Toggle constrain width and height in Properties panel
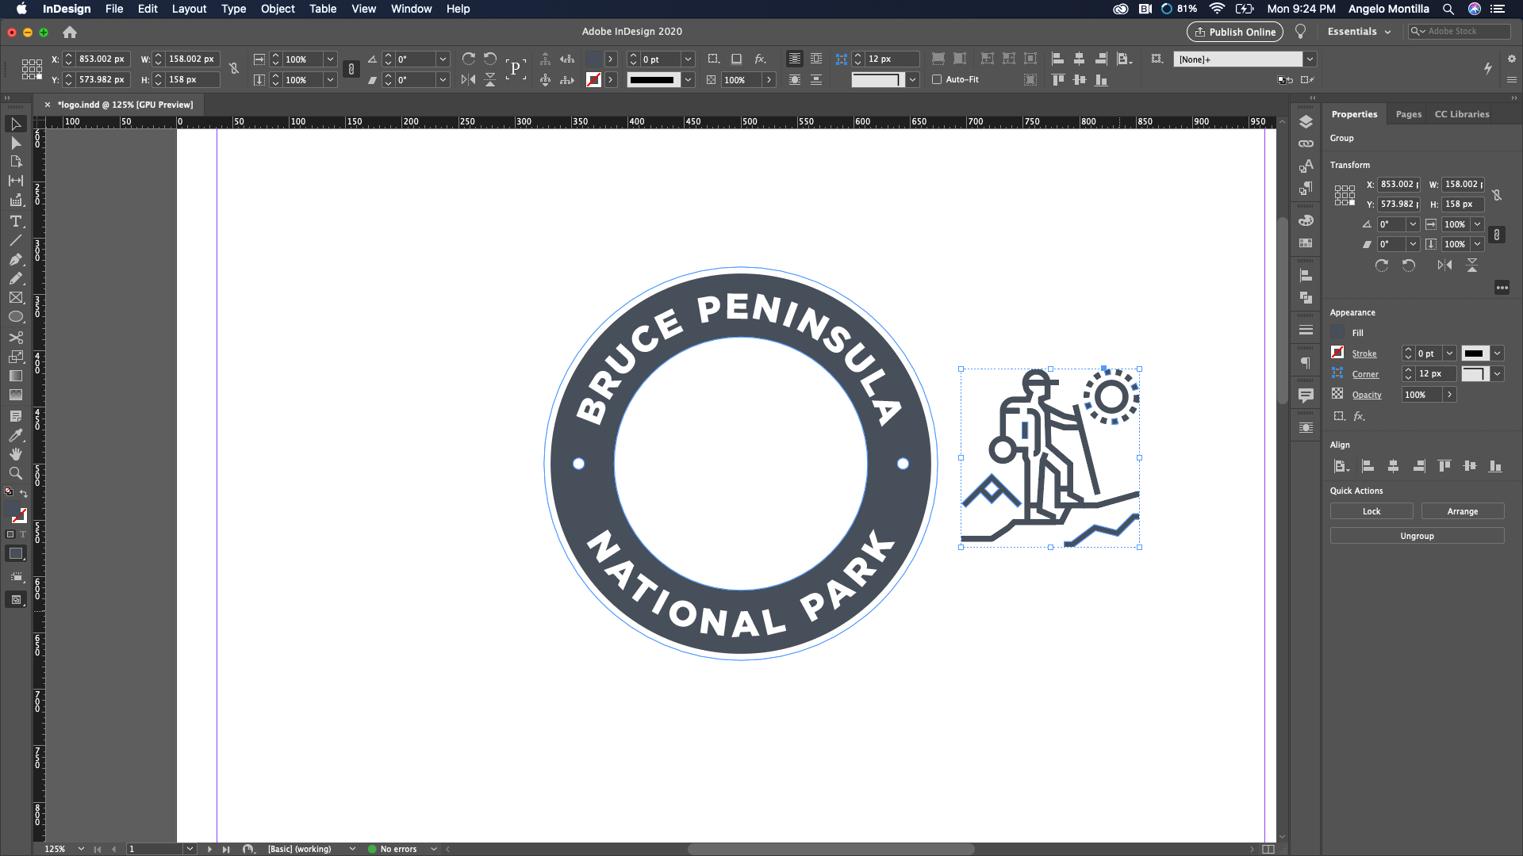The image size is (1523, 856). 1497,194
